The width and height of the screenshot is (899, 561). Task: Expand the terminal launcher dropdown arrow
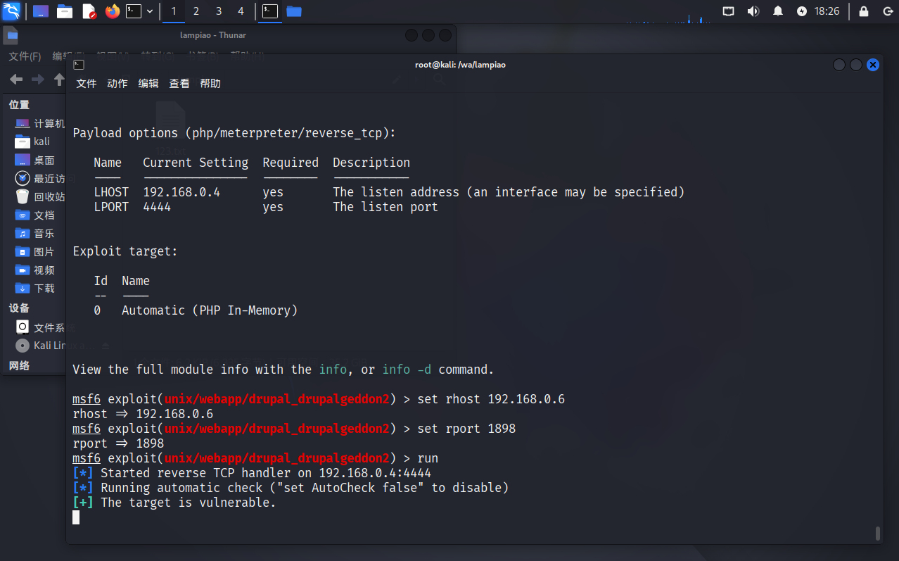pyautogui.click(x=150, y=11)
